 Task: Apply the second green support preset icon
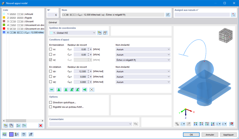[66, 90]
